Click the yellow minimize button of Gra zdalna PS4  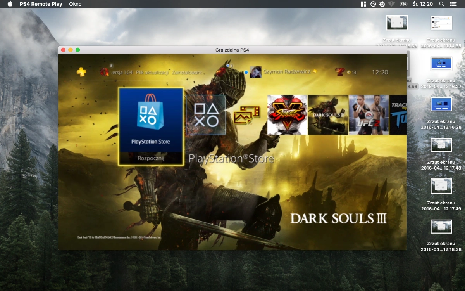coord(71,50)
